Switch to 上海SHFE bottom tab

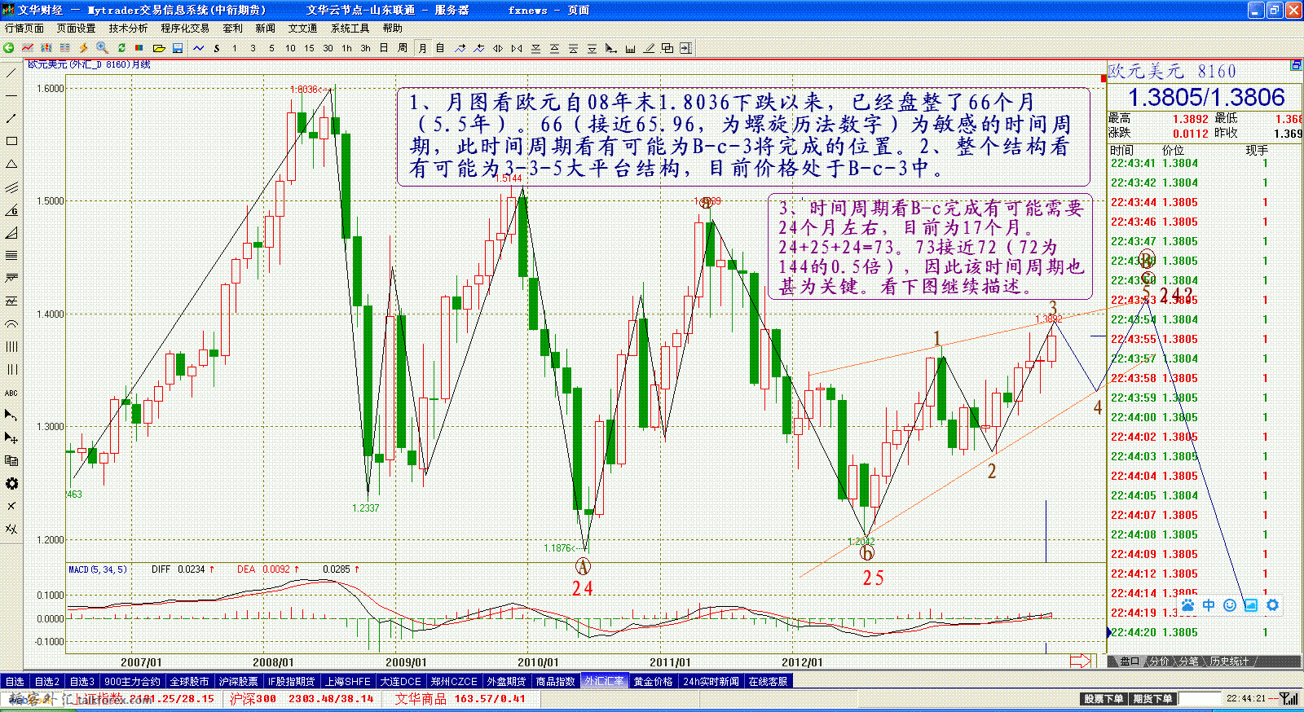tap(348, 681)
